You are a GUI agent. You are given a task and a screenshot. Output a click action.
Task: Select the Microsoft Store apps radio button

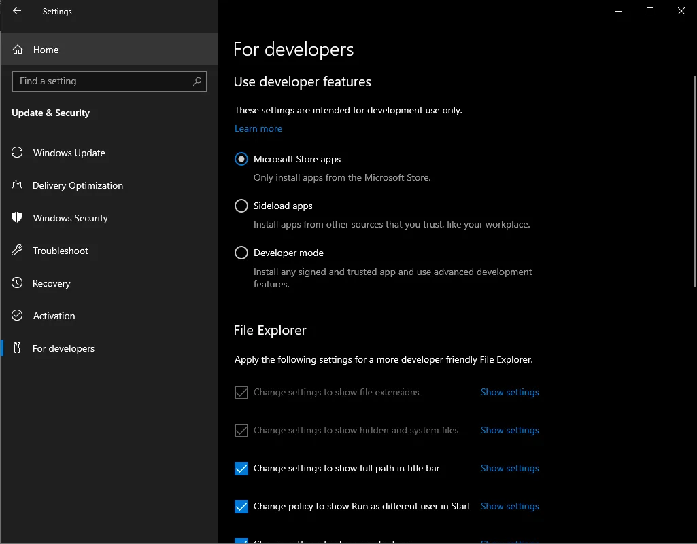coord(241,159)
